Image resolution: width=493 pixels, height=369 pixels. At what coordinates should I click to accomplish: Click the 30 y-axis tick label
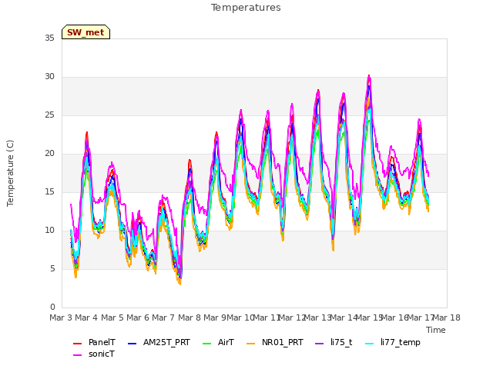coord(49,77)
